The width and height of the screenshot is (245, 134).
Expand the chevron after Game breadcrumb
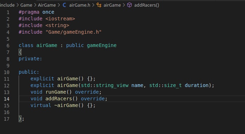click(x=35, y=5)
